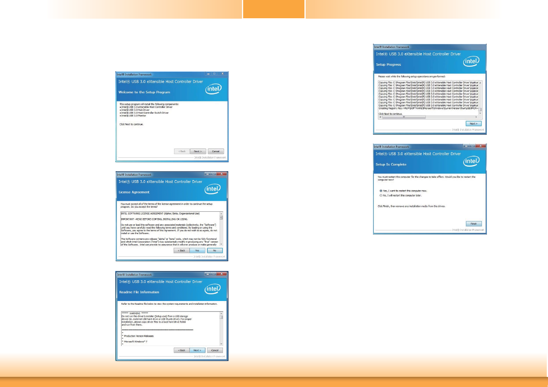Click the license text scrollbar down arrow
Viewport: 548px width, 387px height.
pos(221,244)
